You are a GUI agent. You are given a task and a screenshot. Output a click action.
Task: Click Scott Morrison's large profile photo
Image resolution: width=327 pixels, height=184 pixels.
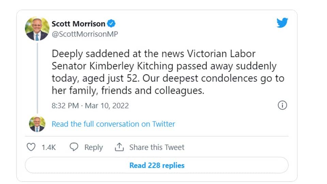pos(37,28)
